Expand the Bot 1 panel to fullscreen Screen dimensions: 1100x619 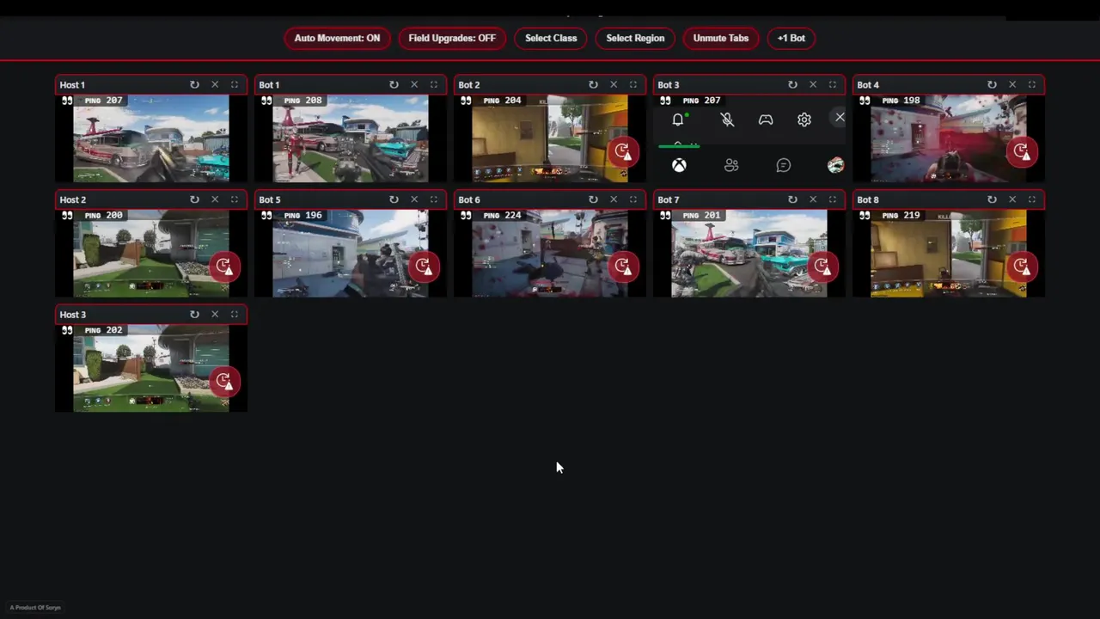(434, 84)
